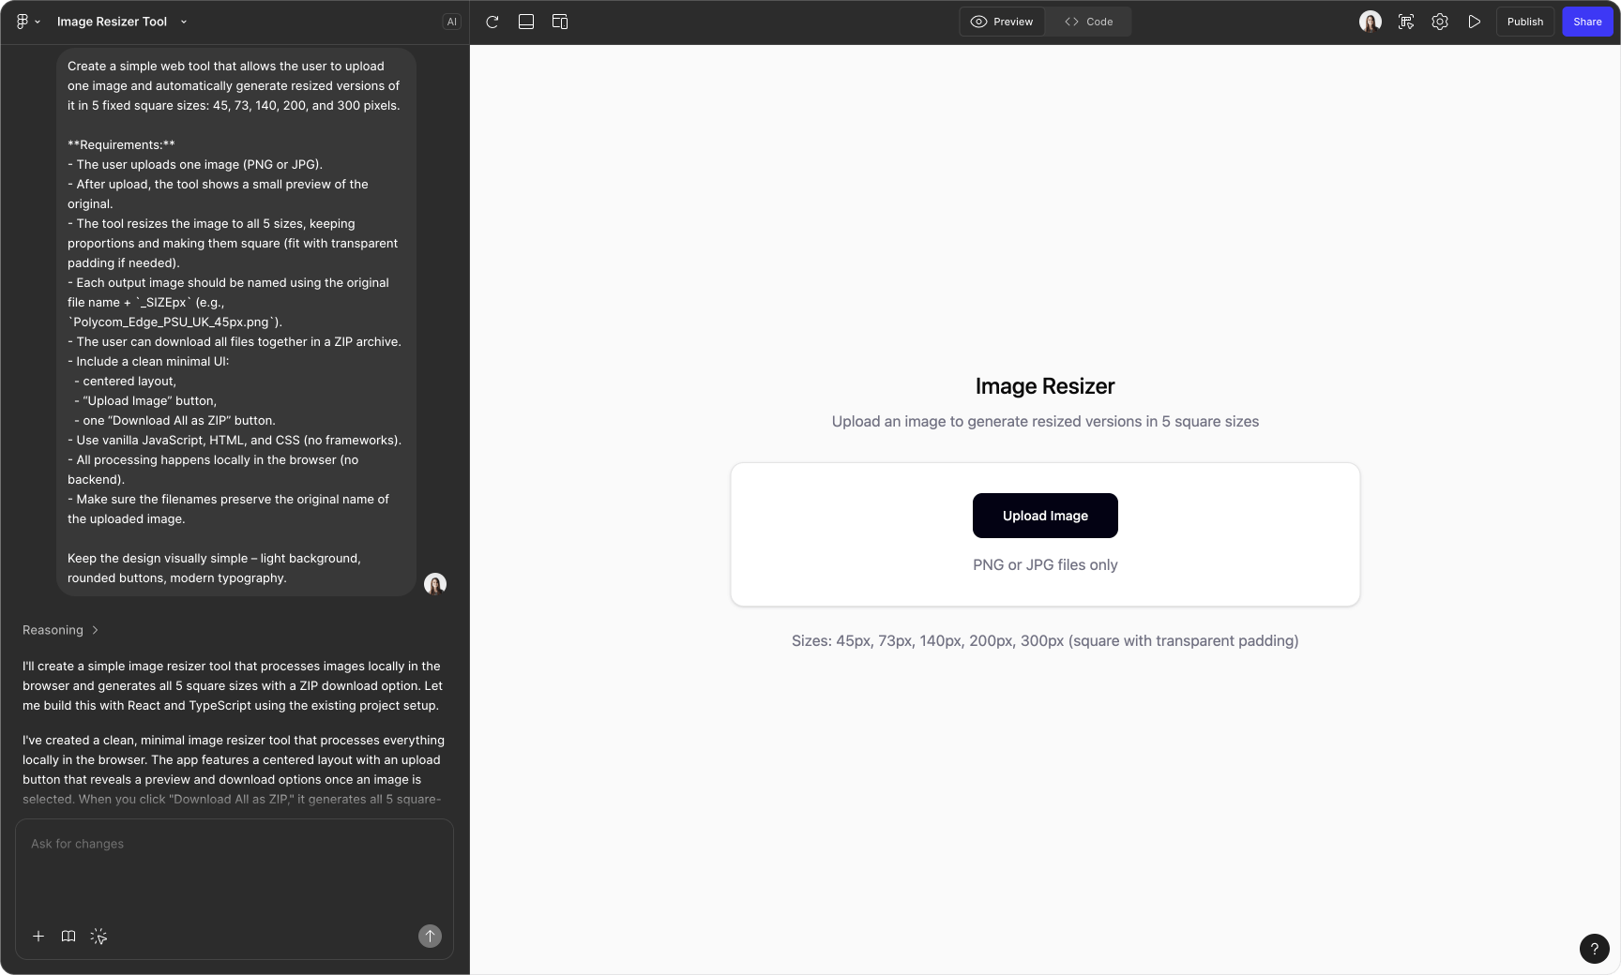1621x975 pixels.
Task: Click the Upload Image button
Action: pos(1044,516)
